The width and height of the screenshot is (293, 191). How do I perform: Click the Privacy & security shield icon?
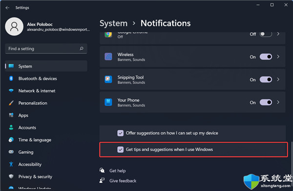click(x=11, y=176)
